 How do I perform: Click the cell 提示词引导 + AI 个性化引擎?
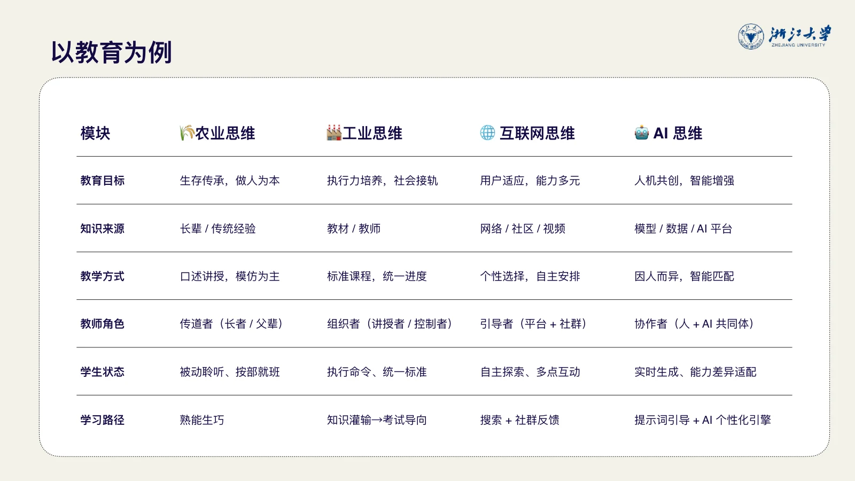point(703,420)
